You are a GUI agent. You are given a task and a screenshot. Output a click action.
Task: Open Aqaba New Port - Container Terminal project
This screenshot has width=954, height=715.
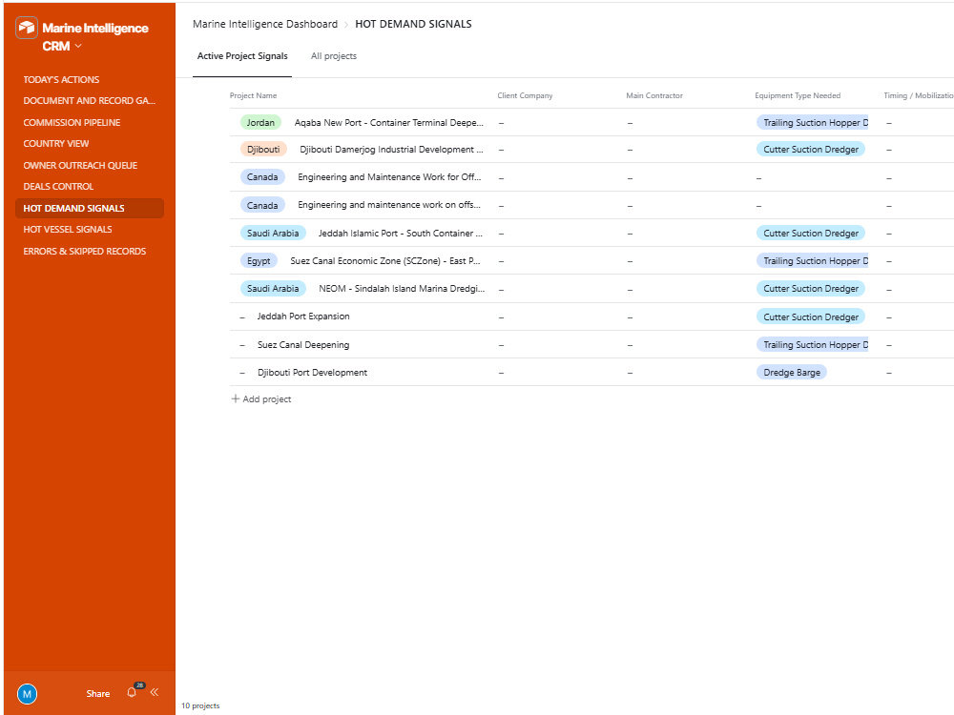point(389,123)
